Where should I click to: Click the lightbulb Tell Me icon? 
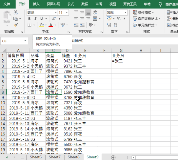point(160,4)
